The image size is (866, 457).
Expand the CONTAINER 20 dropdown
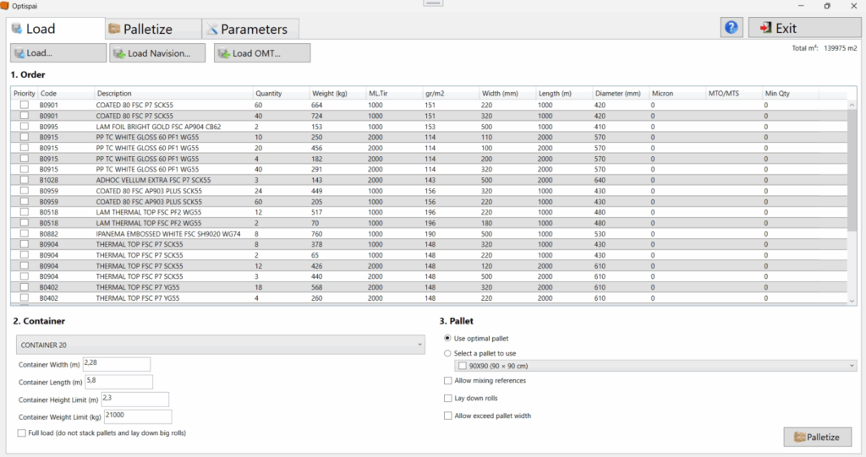tap(220, 345)
